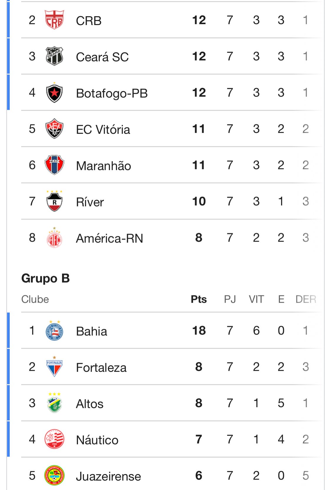Viewport: 331px width, 490px height.
Task: Tap the EC Vitória crest icon
Action: (x=54, y=129)
